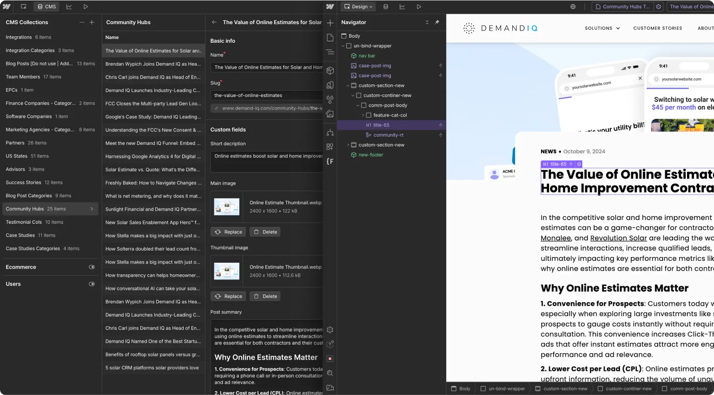Click the preview play icon in CMS window

(86, 6)
